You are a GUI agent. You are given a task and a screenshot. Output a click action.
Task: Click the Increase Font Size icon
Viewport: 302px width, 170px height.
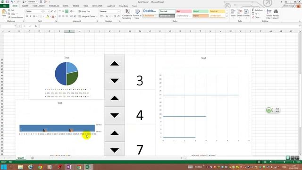[x=51, y=11]
